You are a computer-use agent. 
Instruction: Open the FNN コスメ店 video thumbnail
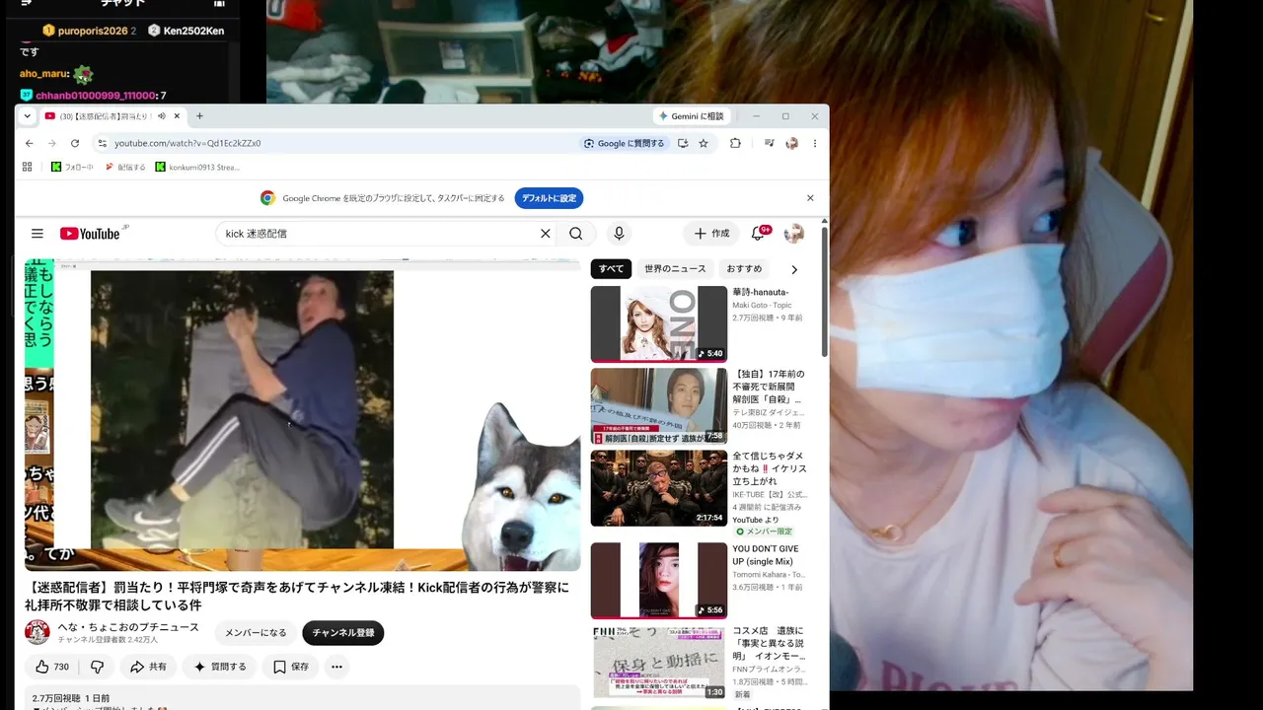pyautogui.click(x=658, y=663)
